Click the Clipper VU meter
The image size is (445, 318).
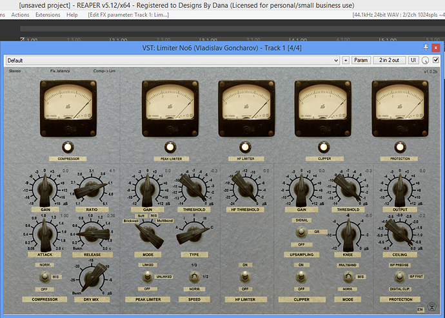coord(323,108)
